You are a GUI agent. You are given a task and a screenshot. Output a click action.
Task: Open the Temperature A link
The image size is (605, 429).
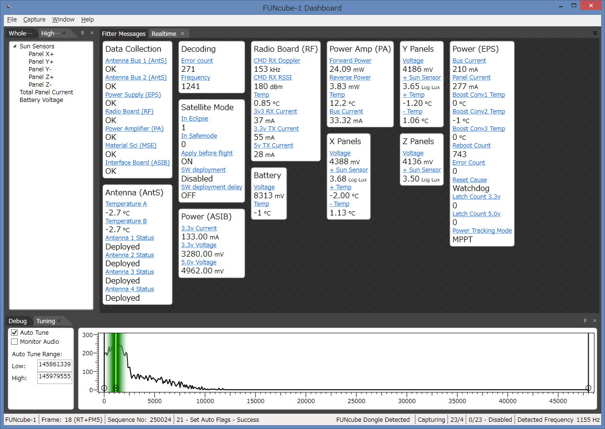coord(126,204)
